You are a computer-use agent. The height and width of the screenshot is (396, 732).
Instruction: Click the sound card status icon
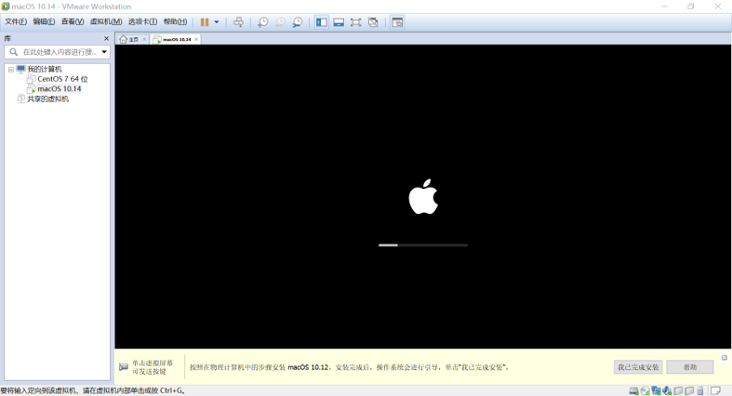click(x=667, y=390)
